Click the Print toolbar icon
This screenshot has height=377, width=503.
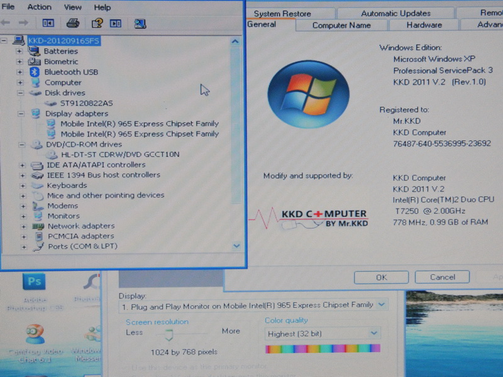click(x=73, y=24)
